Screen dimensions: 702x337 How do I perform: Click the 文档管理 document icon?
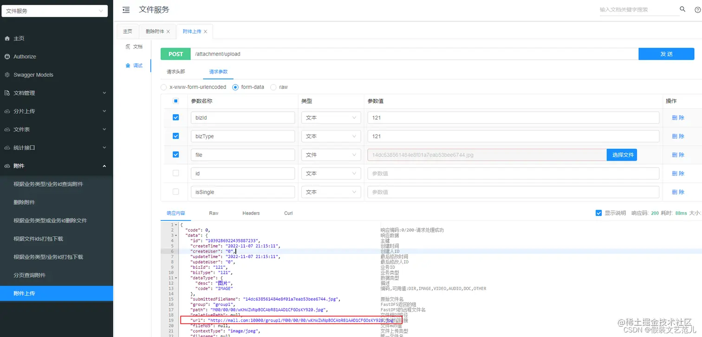pyautogui.click(x=7, y=93)
